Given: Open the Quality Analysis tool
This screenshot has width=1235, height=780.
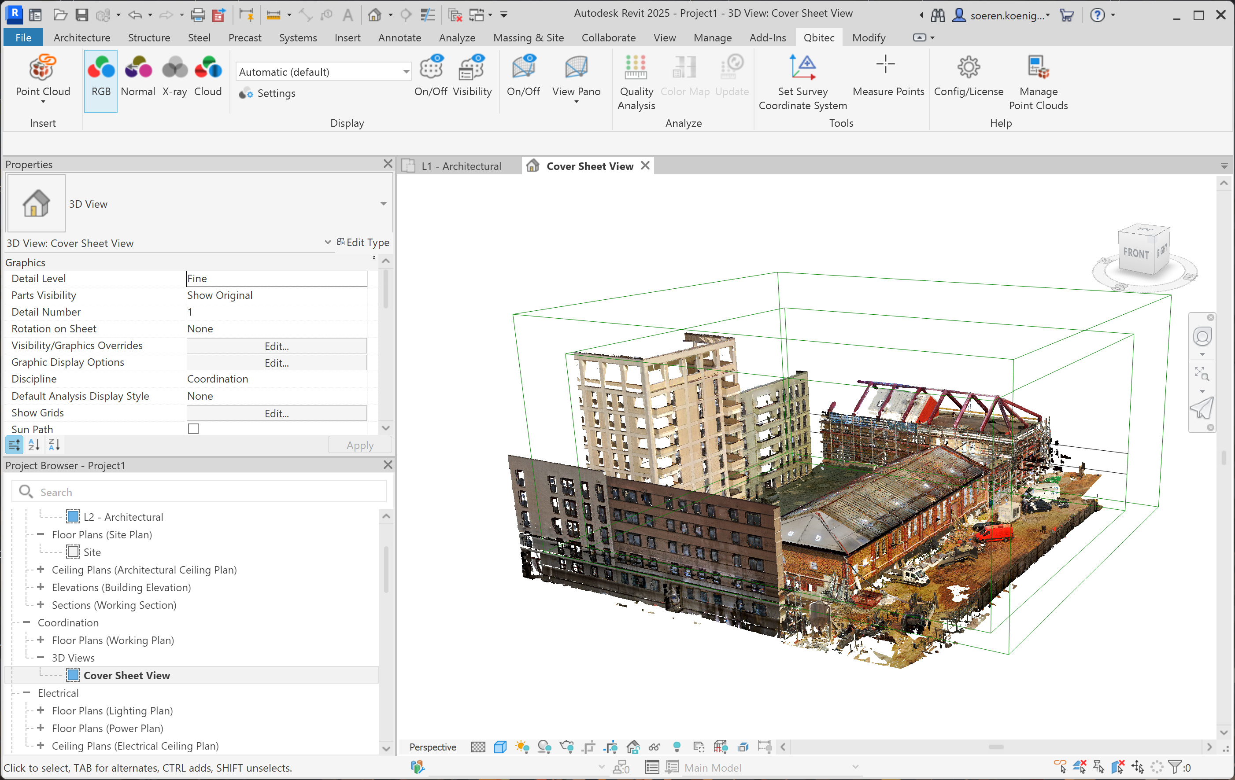Looking at the screenshot, I should (636, 69).
